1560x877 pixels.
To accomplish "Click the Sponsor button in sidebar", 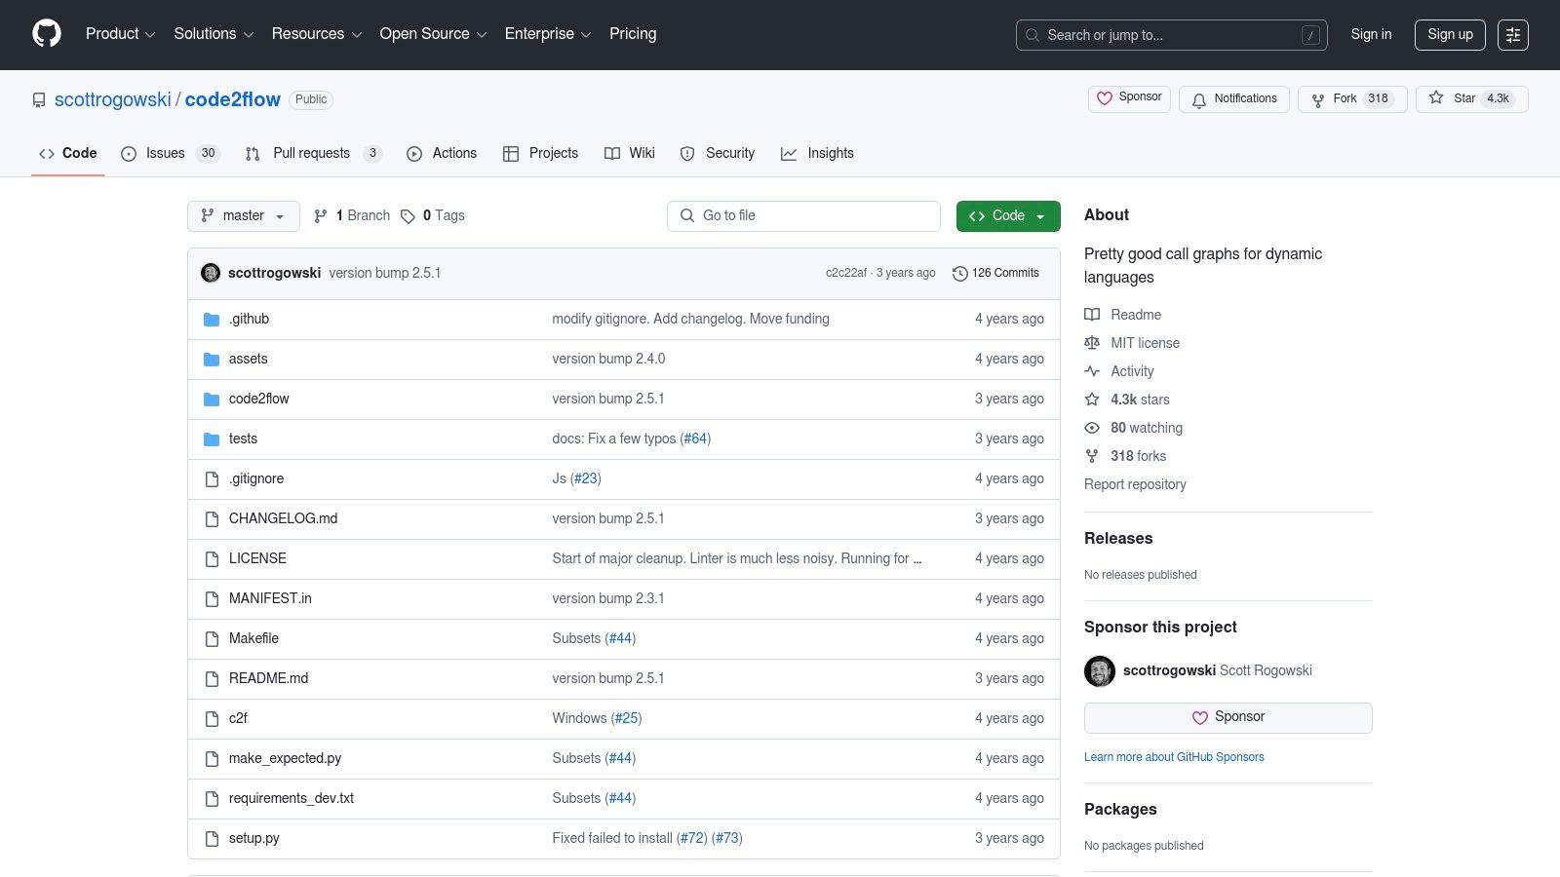I will pos(1228,718).
